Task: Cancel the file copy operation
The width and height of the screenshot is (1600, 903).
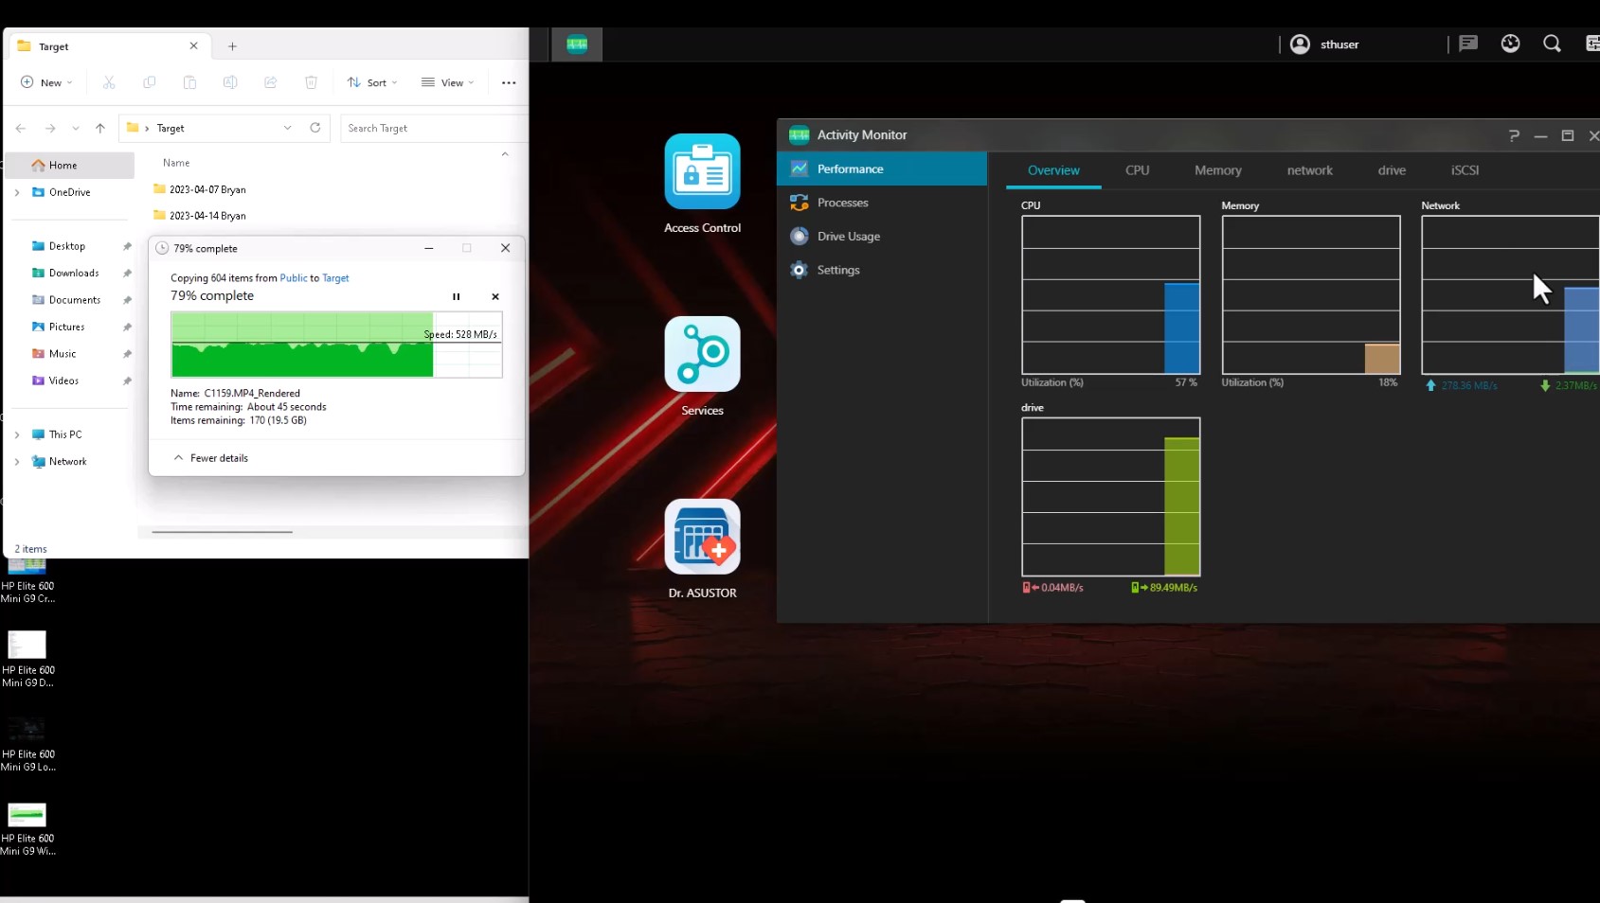Action: pyautogui.click(x=495, y=296)
